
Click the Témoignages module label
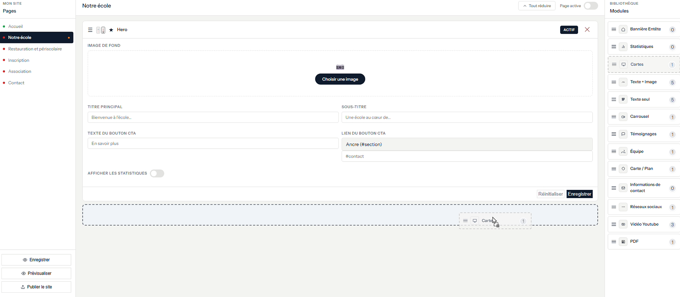(x=643, y=134)
